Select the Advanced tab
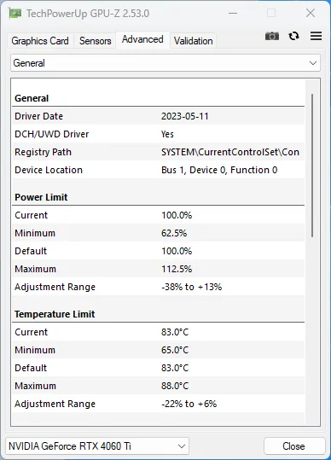This screenshot has height=460, width=331. [142, 39]
